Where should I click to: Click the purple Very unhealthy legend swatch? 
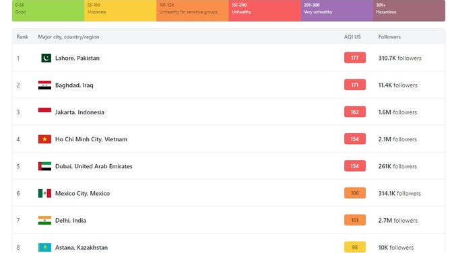337,11
